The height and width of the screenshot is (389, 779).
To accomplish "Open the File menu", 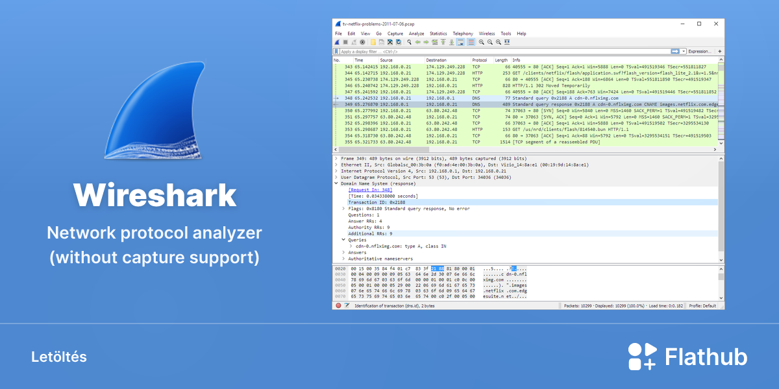I will (x=338, y=34).
